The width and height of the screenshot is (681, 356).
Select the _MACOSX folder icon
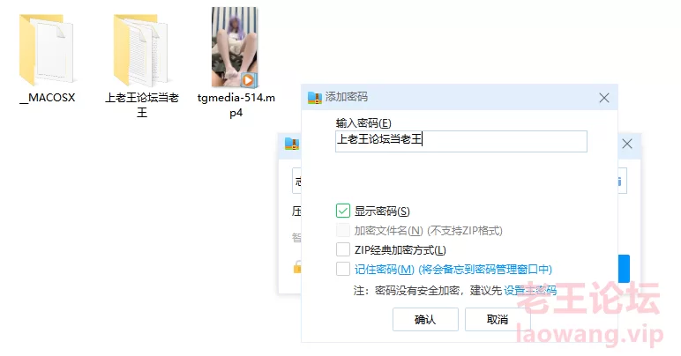[47, 49]
